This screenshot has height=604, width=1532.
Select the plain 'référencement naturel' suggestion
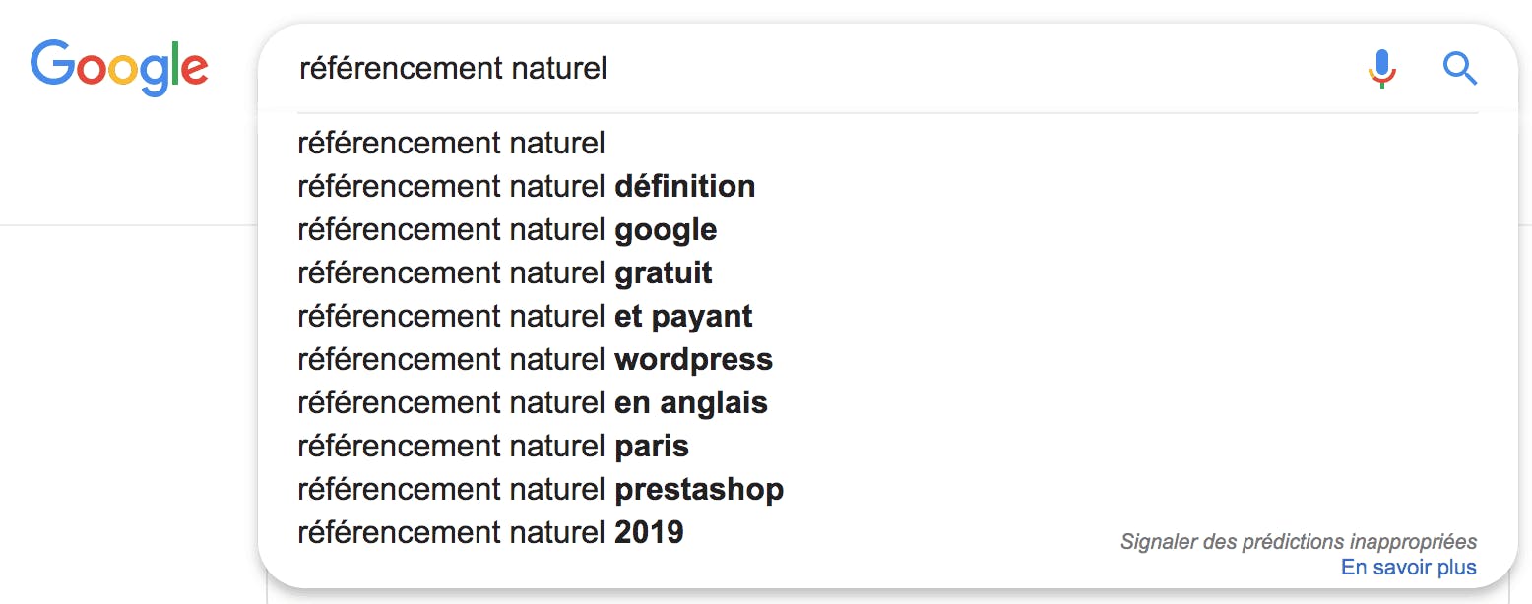[x=451, y=144]
